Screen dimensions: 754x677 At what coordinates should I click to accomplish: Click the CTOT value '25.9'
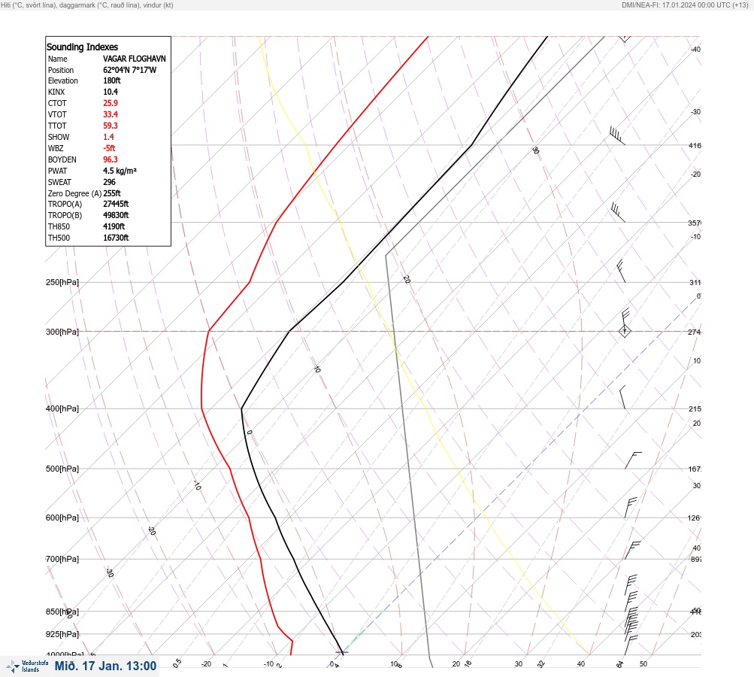[110, 103]
